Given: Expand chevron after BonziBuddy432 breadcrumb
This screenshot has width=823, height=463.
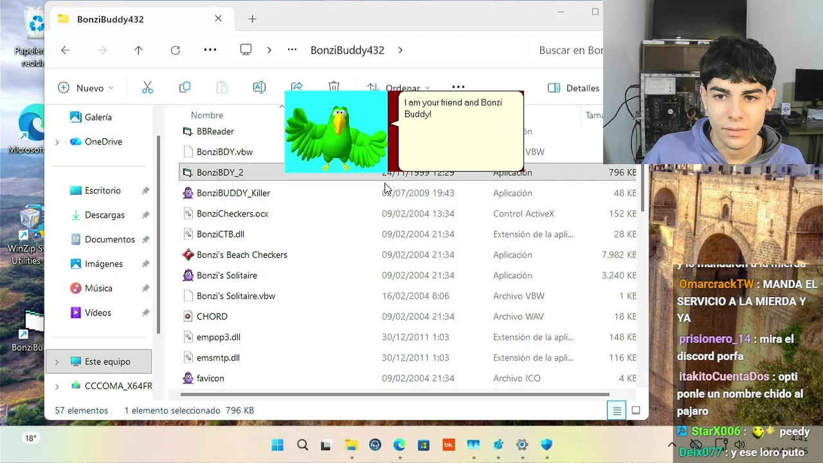Looking at the screenshot, I should click(400, 50).
